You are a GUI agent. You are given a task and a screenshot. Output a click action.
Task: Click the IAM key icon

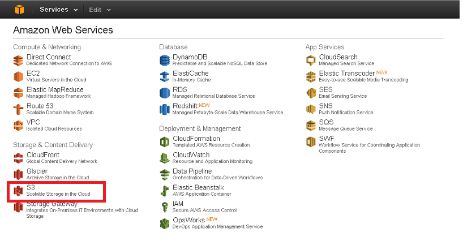click(x=165, y=207)
